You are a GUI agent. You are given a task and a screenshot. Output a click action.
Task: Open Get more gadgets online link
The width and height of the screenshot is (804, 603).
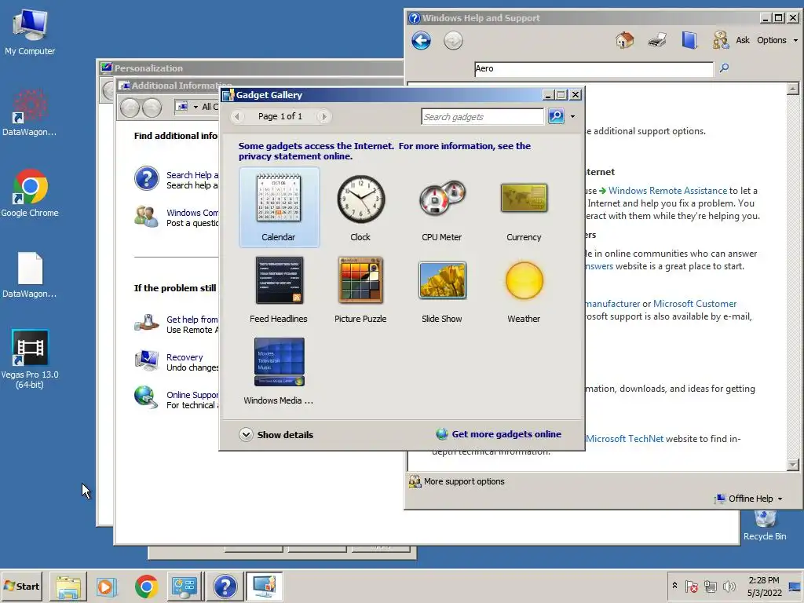pyautogui.click(x=499, y=434)
